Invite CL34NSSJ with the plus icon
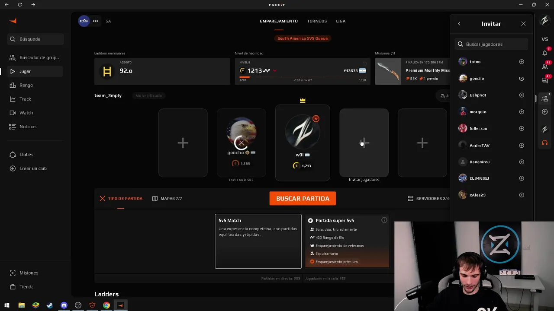This screenshot has width=554, height=311. click(522, 178)
